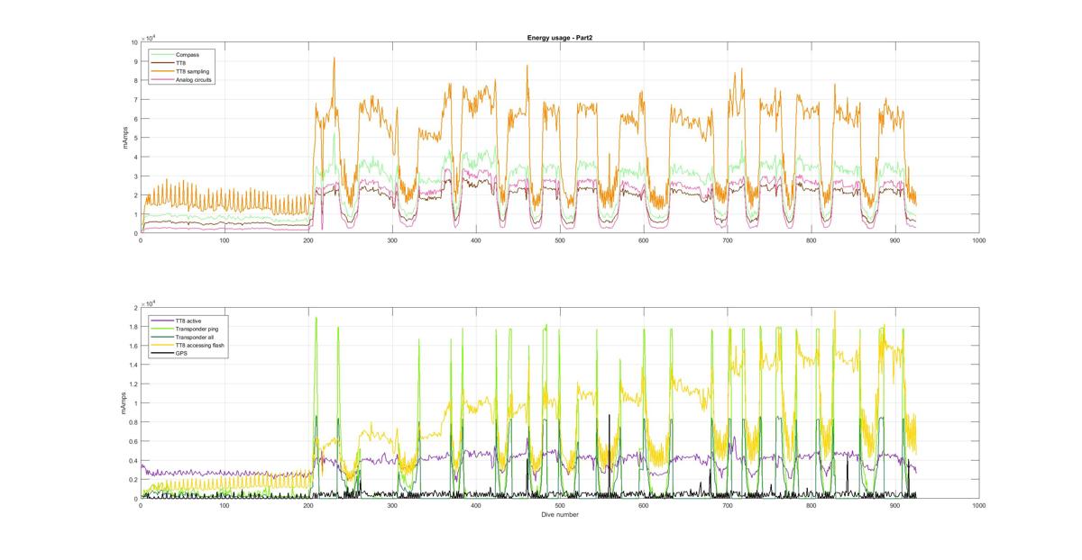This screenshot has height=560, width=1082.
Task: Click y-axis tick "1.4" on the lower plot
Action: 133,366
